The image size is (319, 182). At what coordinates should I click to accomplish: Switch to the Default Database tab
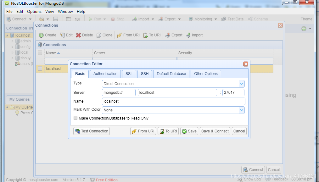pos(171,74)
